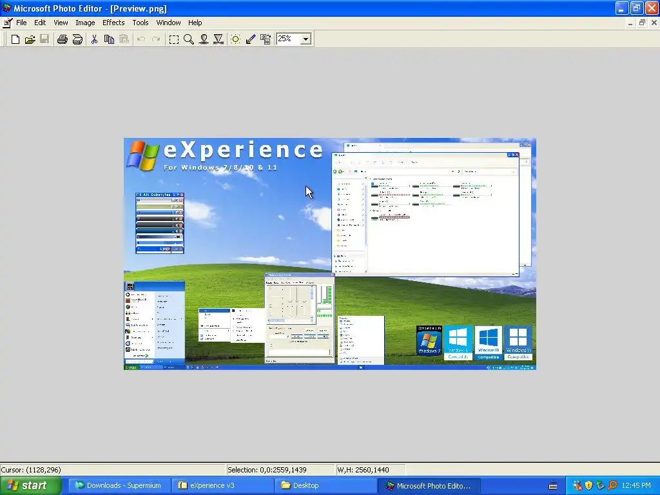Click the Cut scissors icon
Screen dimensions: 660x495
tap(94, 39)
